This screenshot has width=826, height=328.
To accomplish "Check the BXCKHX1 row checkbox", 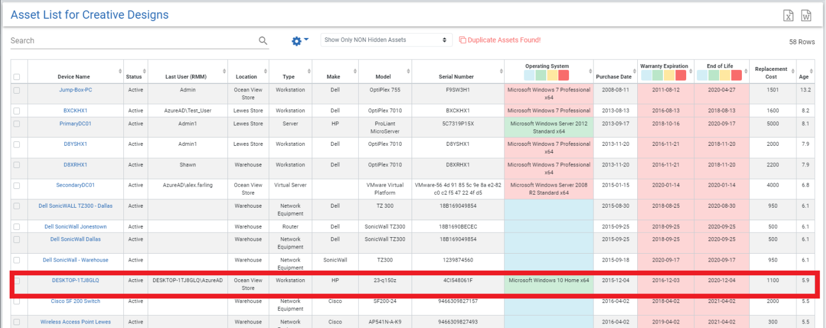I will (16, 111).
